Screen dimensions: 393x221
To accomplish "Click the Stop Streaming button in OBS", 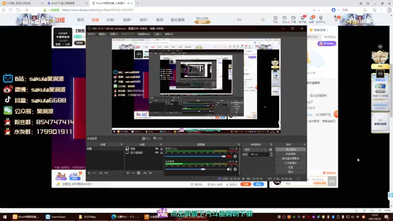I will click(x=290, y=149).
